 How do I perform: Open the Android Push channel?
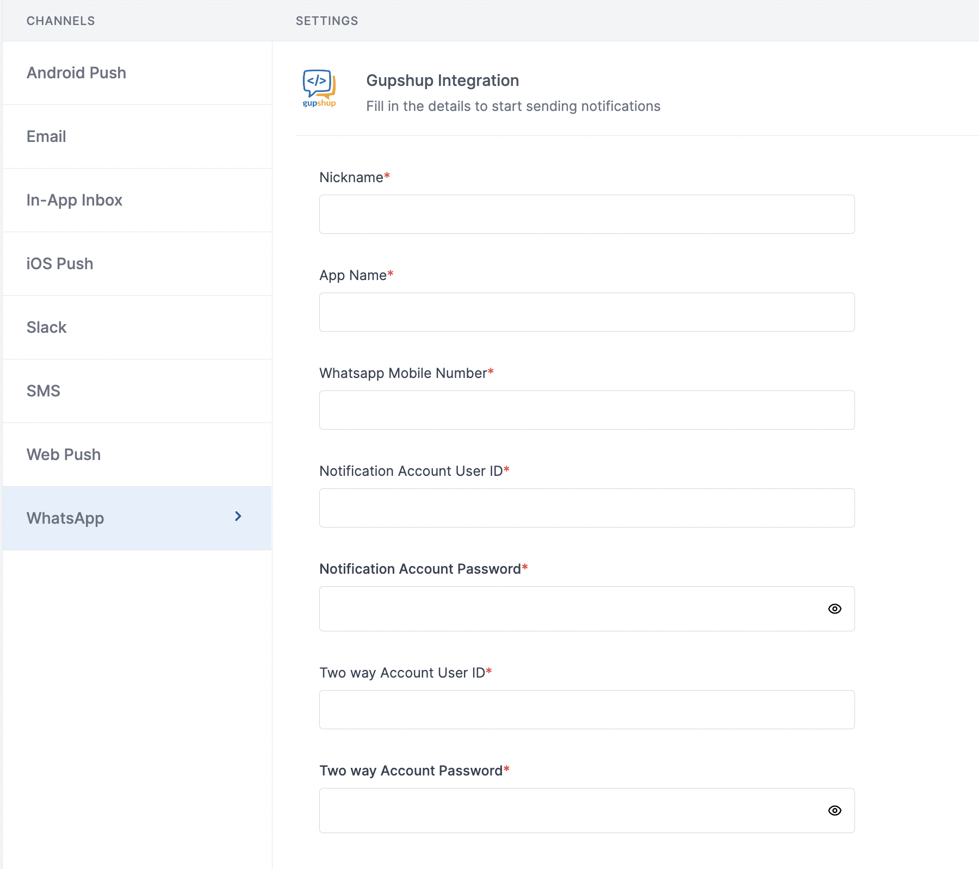[x=137, y=73]
